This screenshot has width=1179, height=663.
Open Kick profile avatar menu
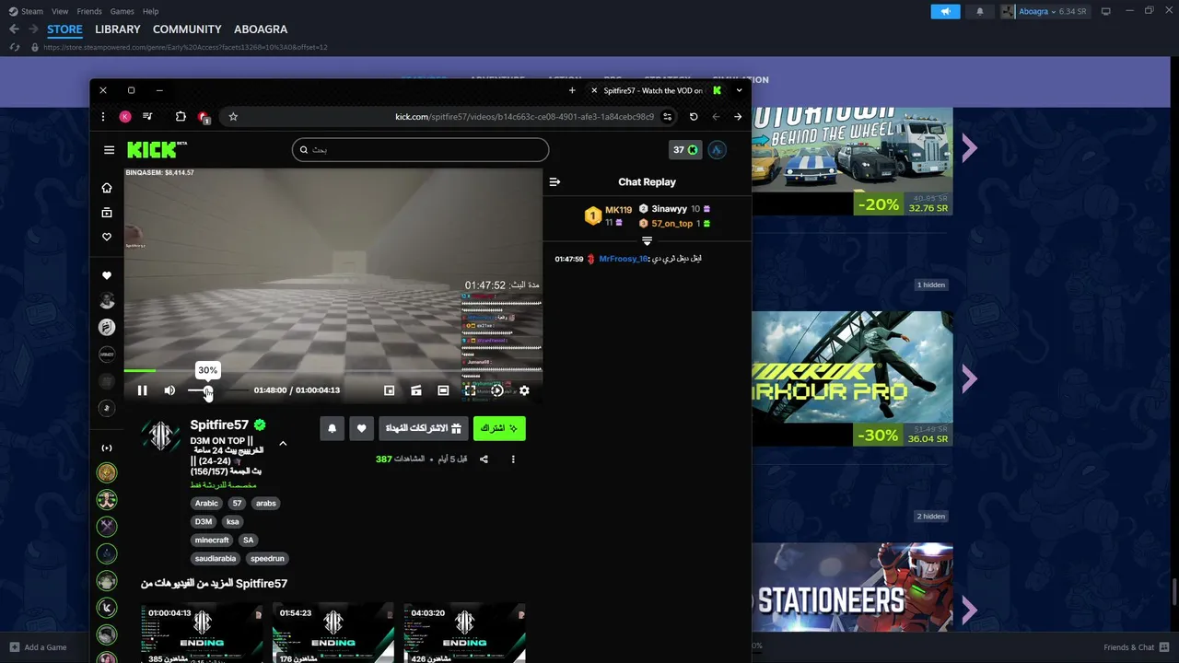coord(718,150)
